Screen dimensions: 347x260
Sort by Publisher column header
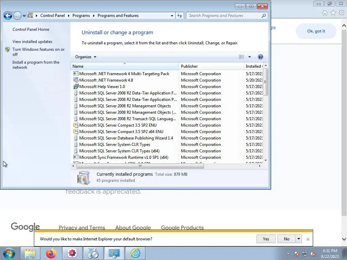(211, 66)
